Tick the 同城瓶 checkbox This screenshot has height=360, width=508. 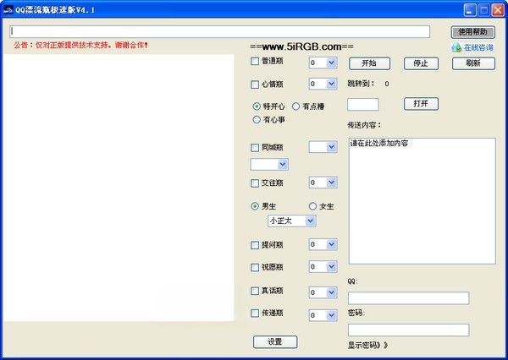tap(255, 148)
